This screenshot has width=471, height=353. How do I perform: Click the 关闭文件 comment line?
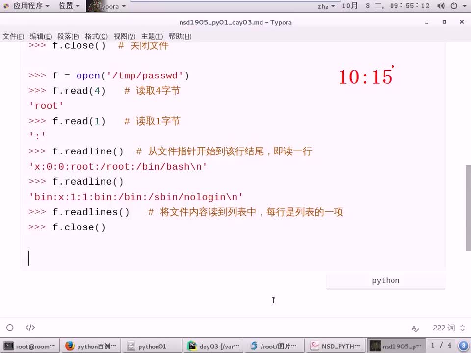(x=99, y=46)
